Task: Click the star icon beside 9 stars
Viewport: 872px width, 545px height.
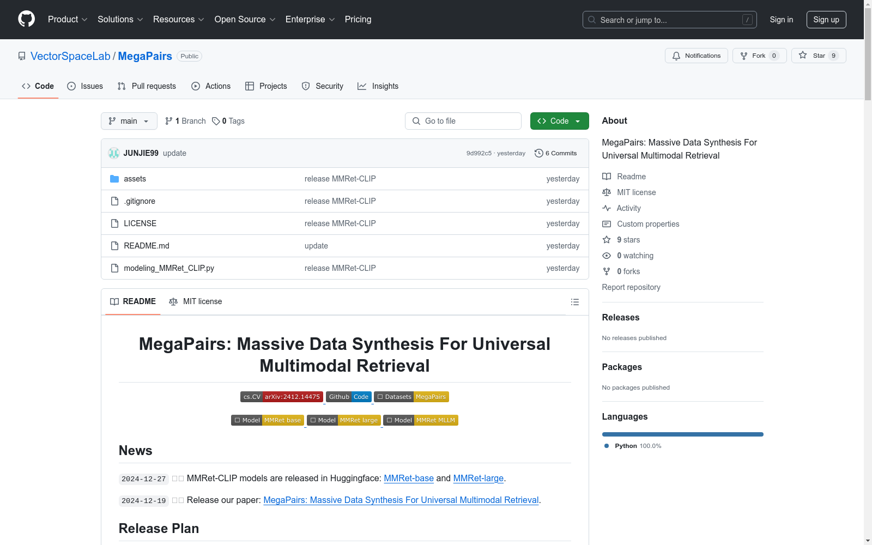Action: 607,240
